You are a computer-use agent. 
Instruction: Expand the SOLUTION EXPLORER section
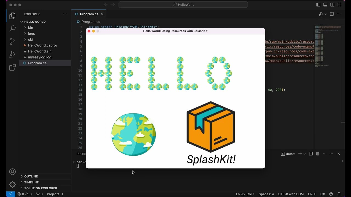pos(45,188)
